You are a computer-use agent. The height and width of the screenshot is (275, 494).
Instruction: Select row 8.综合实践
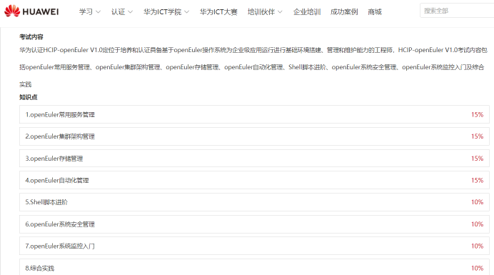click(254, 267)
